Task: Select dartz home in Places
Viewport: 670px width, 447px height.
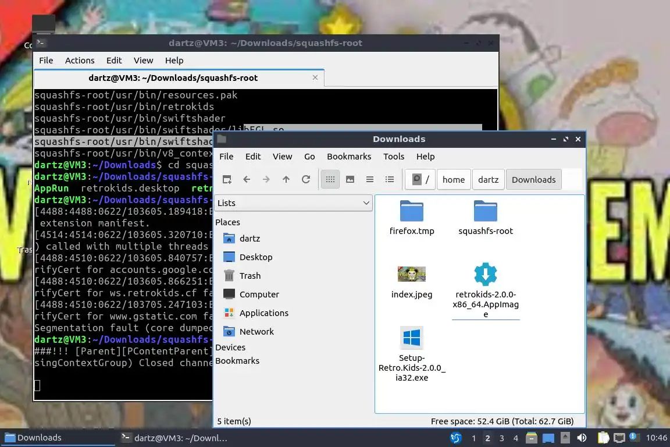Action: pos(250,239)
